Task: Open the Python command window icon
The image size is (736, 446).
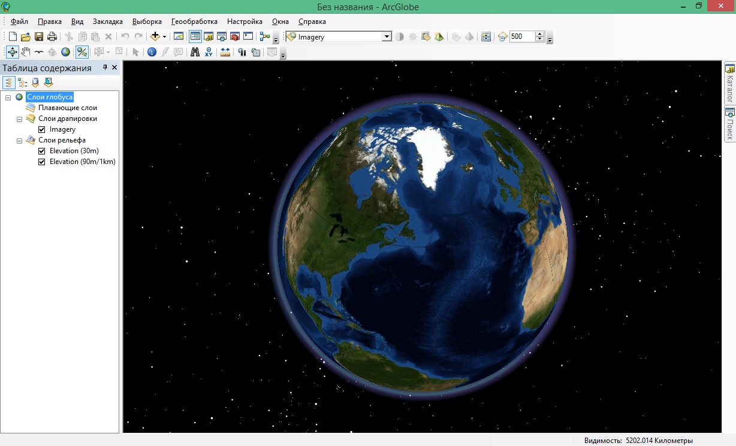Action: [x=248, y=37]
